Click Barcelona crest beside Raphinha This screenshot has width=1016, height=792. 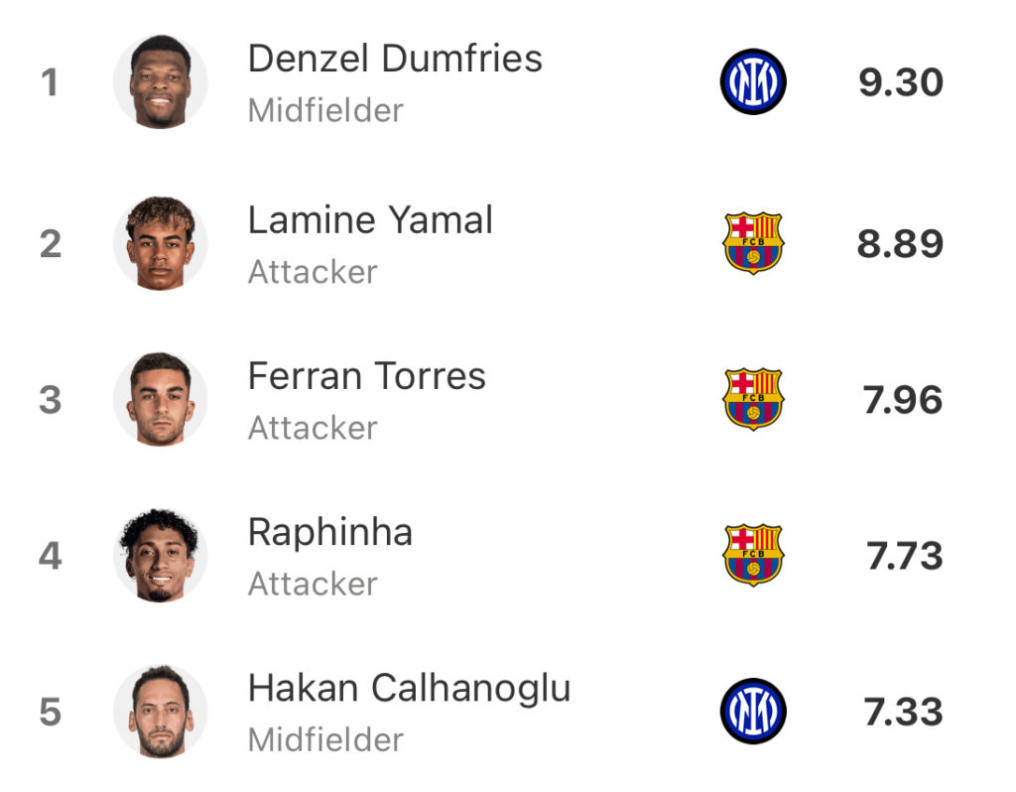pyautogui.click(x=753, y=556)
